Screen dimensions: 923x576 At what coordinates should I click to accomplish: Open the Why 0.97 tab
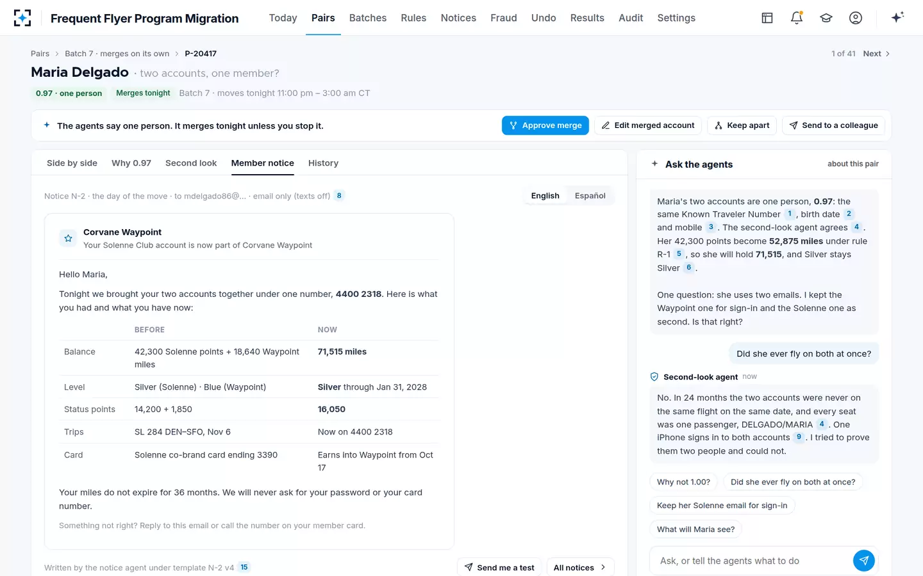(131, 163)
